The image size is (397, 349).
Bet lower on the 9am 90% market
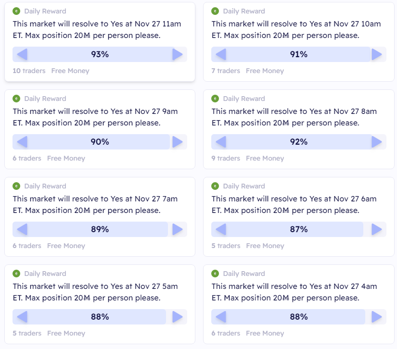tap(22, 142)
